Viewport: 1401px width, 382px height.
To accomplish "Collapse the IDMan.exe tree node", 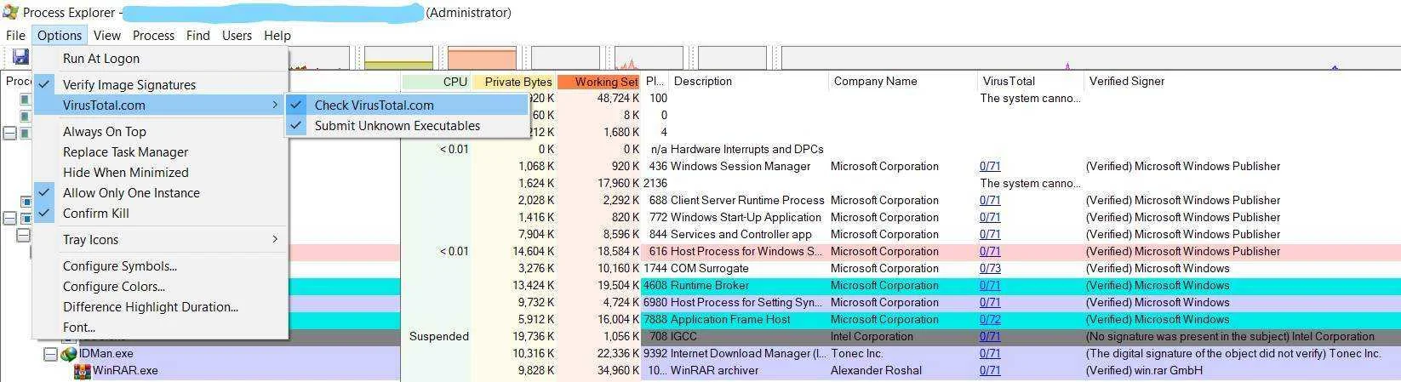I will tap(51, 353).
